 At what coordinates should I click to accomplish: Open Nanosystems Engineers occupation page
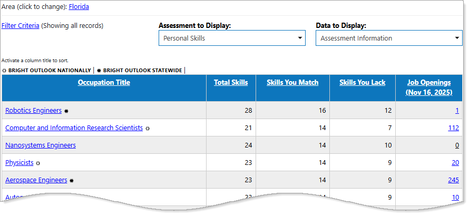pyautogui.click(x=41, y=145)
